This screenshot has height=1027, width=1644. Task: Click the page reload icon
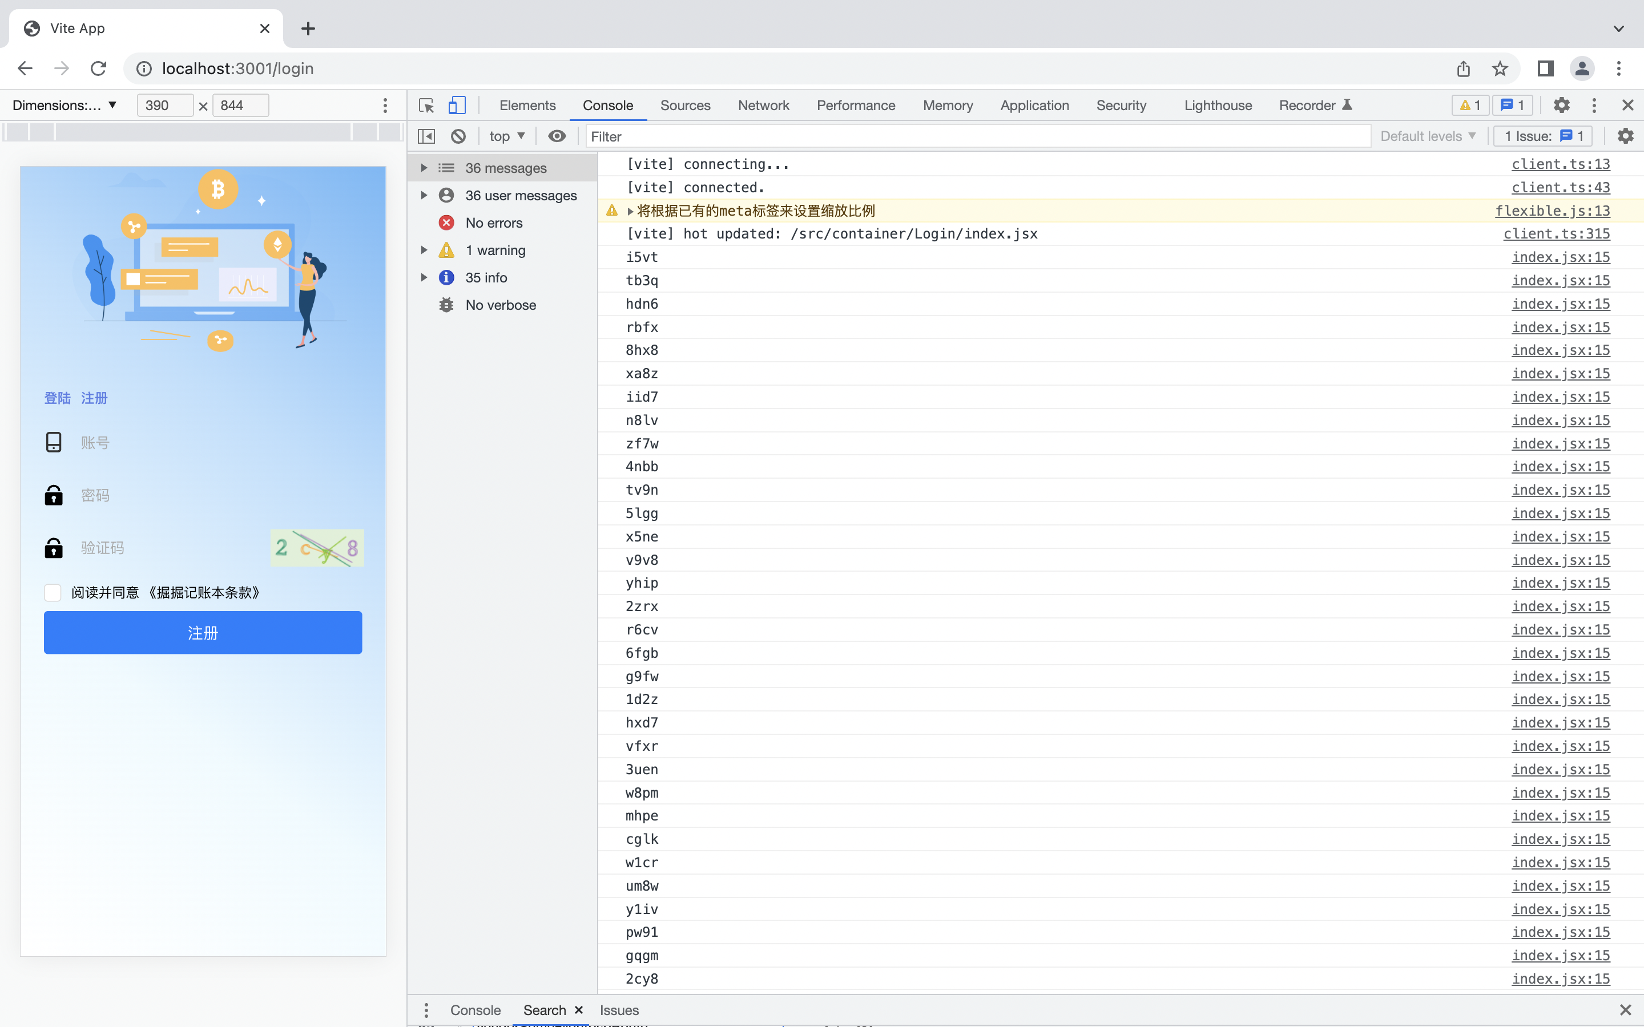point(99,68)
